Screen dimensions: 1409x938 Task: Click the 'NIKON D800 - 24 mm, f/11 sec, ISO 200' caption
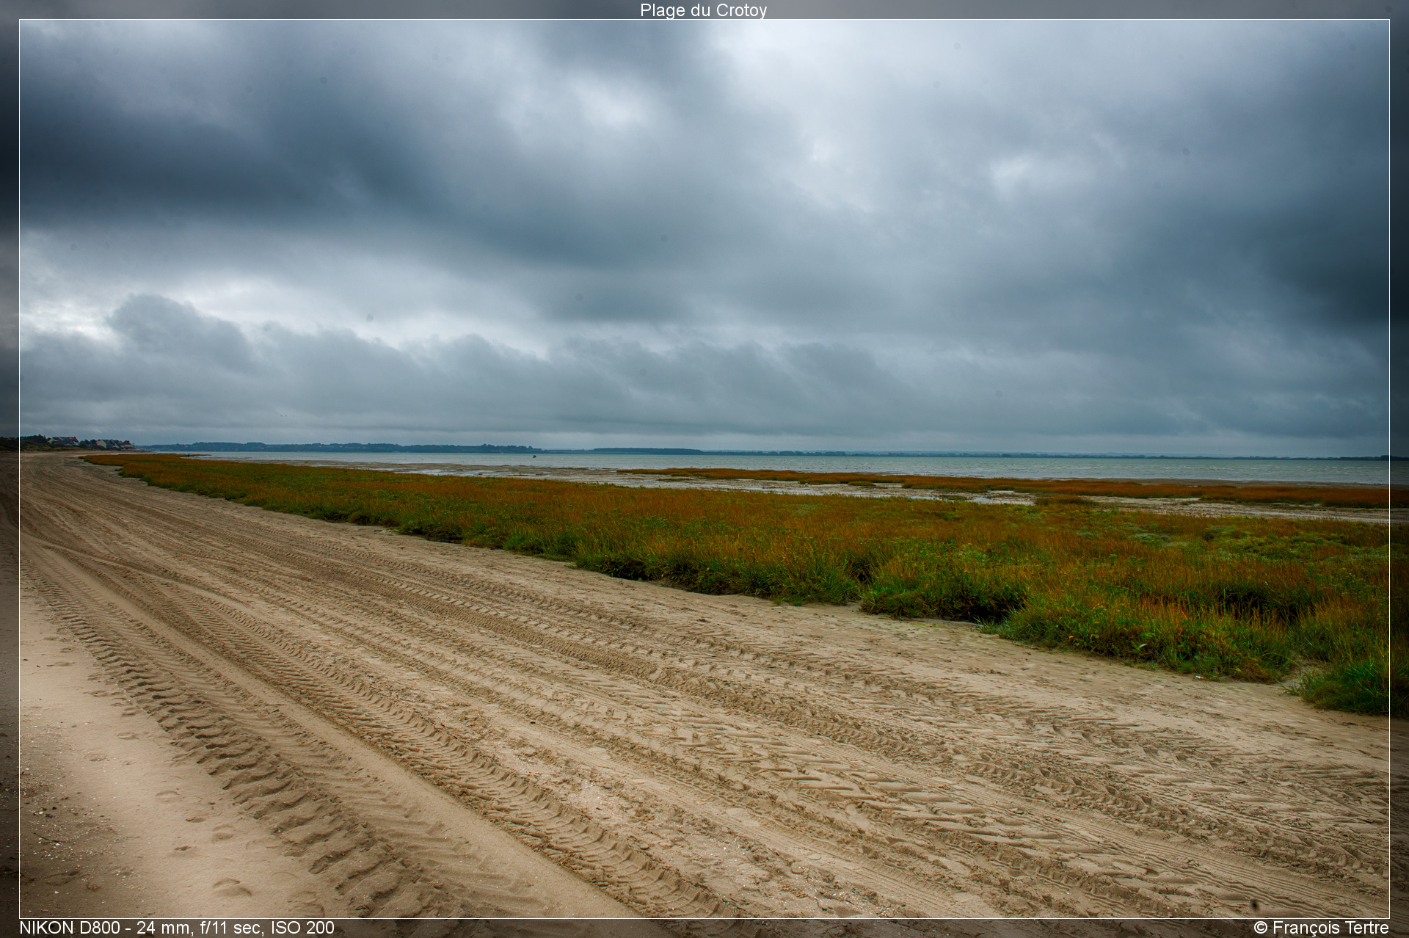pos(177,928)
